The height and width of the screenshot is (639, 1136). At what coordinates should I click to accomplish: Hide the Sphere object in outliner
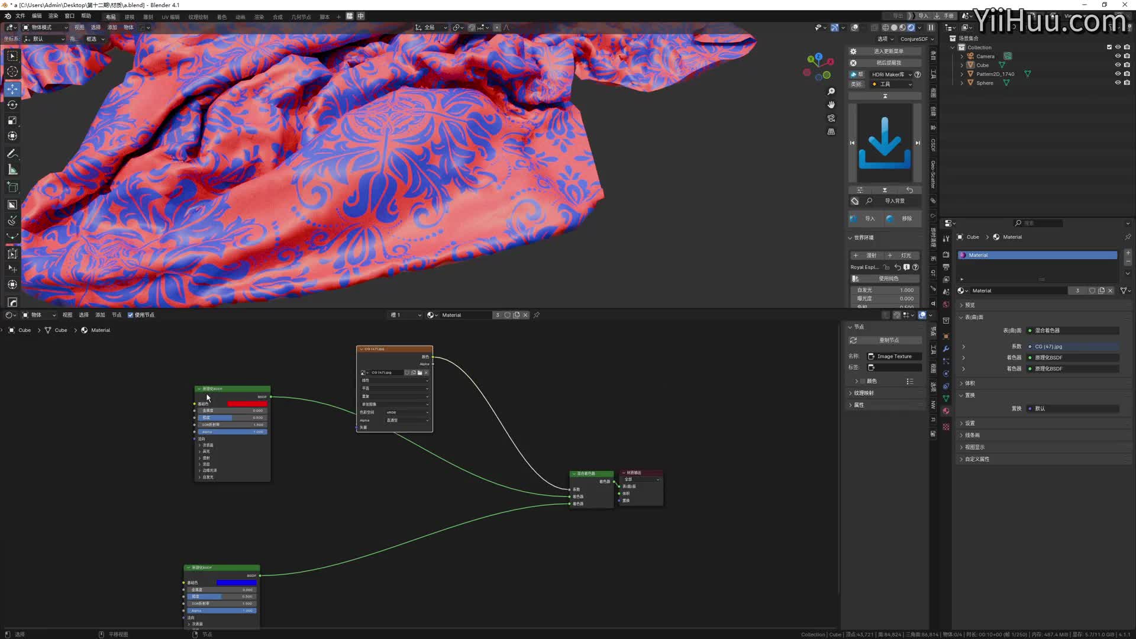pyautogui.click(x=1118, y=83)
